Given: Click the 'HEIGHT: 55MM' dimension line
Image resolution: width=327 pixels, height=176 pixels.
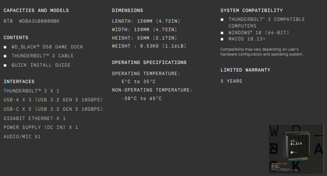Looking at the screenshot, I should 144,38.
